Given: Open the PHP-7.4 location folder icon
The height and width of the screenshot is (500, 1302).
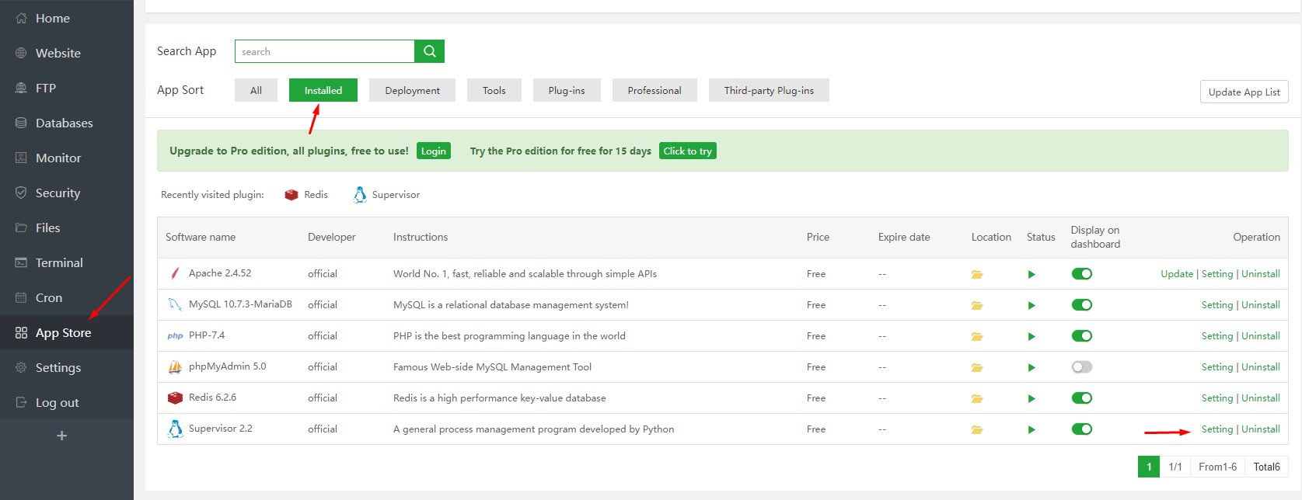Looking at the screenshot, I should point(977,336).
